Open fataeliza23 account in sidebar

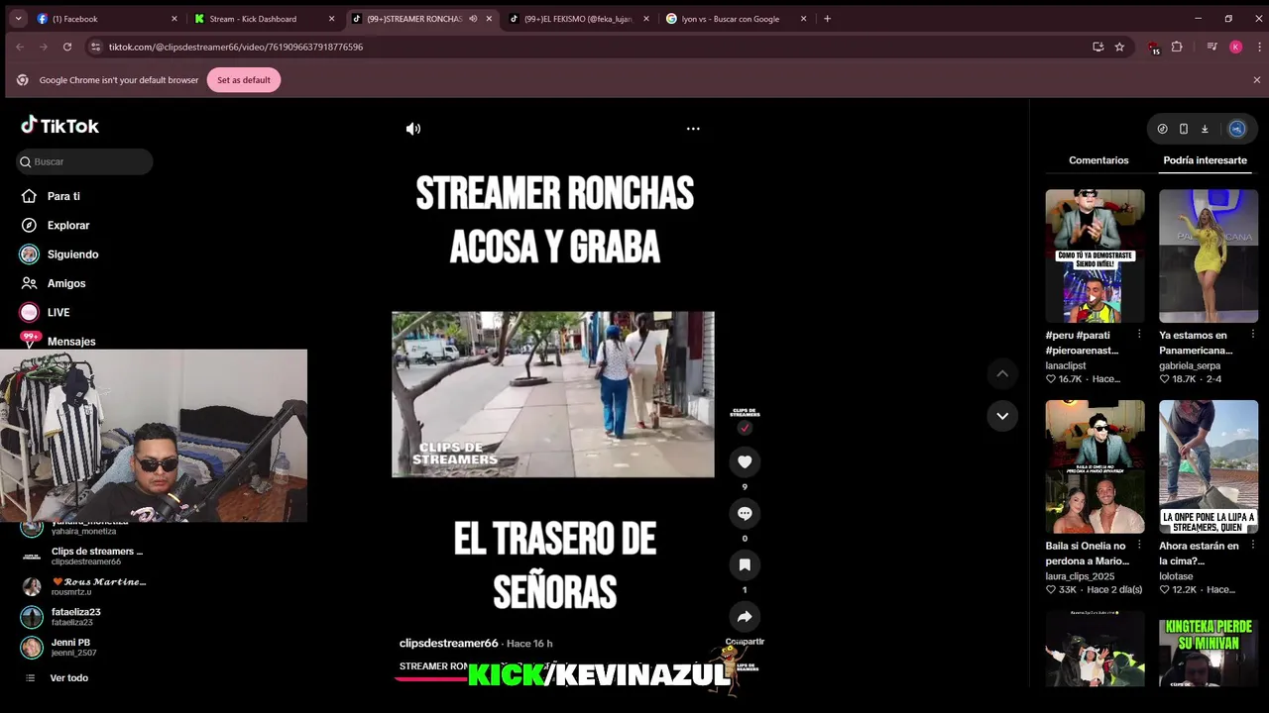61,617
